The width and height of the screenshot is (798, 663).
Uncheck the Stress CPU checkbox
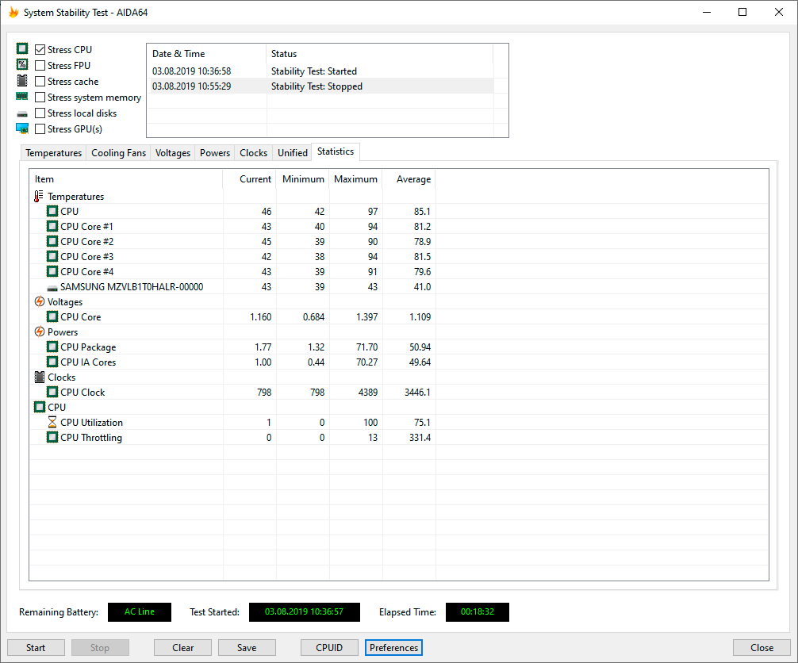pyautogui.click(x=40, y=50)
